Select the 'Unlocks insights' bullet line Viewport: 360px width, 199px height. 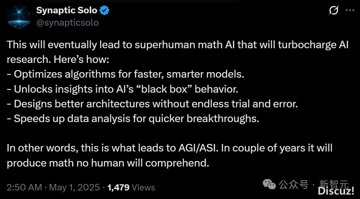pyautogui.click(x=123, y=89)
